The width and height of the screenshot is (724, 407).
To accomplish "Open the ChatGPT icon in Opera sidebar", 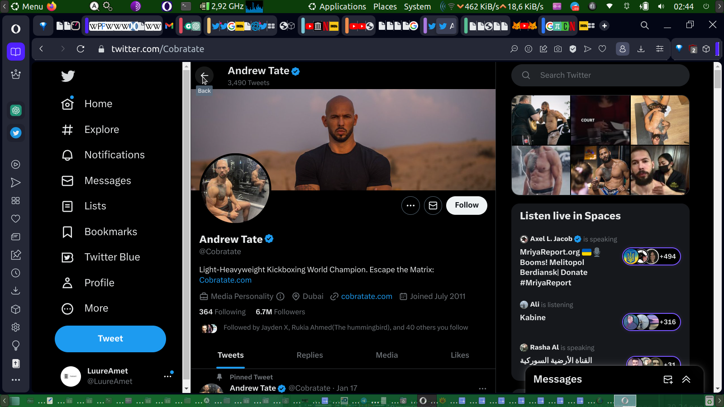I will 16,110.
